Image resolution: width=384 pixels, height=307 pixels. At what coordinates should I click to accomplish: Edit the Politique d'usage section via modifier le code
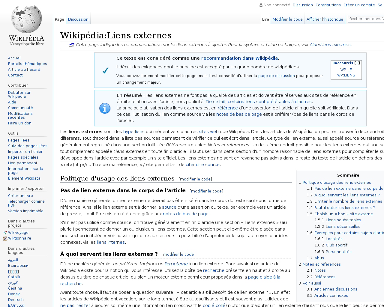[x=195, y=179]
